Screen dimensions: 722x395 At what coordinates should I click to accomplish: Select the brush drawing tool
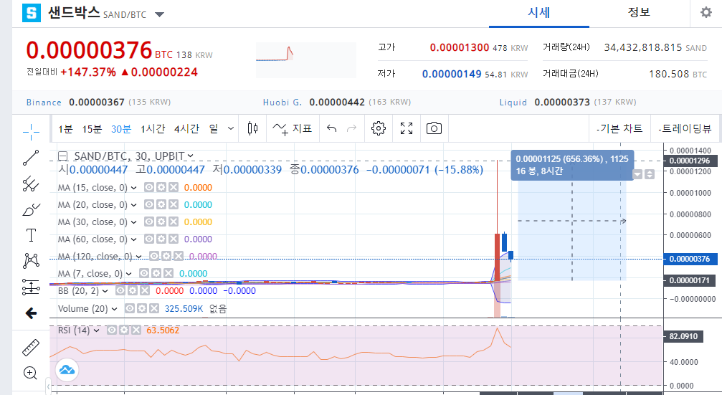31,210
